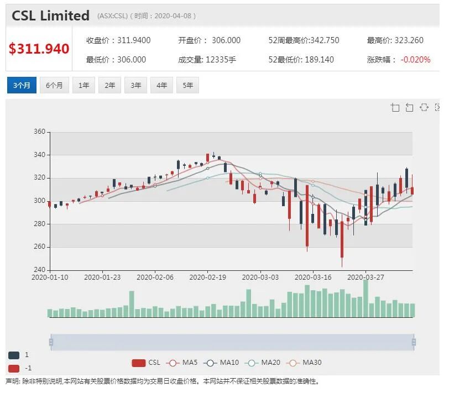Choose the 4年 range tab

(x=162, y=85)
